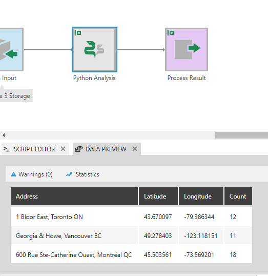Image resolution: width=268 pixels, height=276 pixels.
Task: Click the Warnings triangle icon
Action: click(x=13, y=174)
